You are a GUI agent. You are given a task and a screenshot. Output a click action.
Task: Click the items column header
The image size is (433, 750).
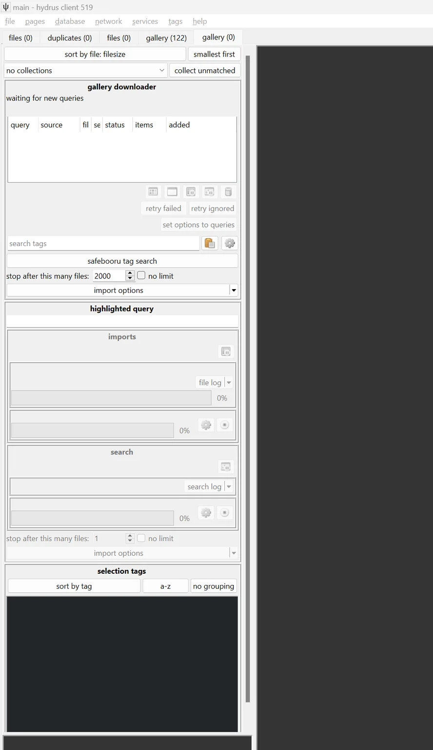tap(149, 125)
